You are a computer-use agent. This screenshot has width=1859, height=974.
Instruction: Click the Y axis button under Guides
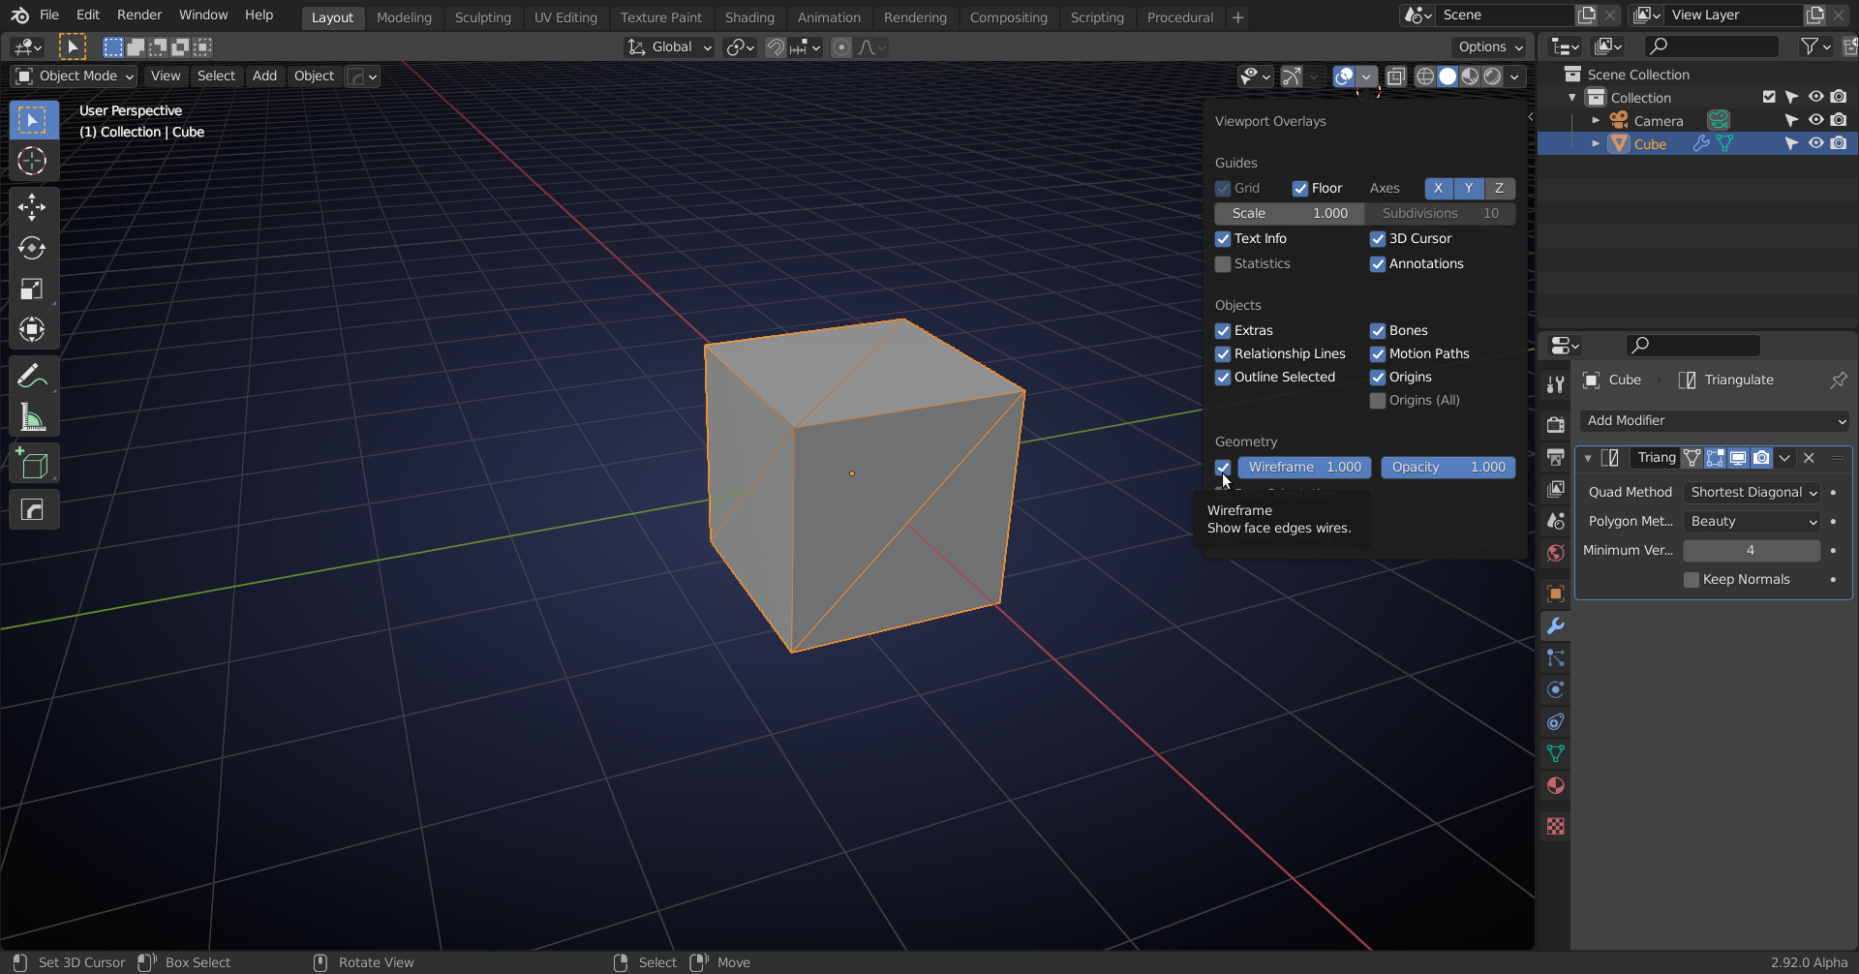click(x=1469, y=188)
